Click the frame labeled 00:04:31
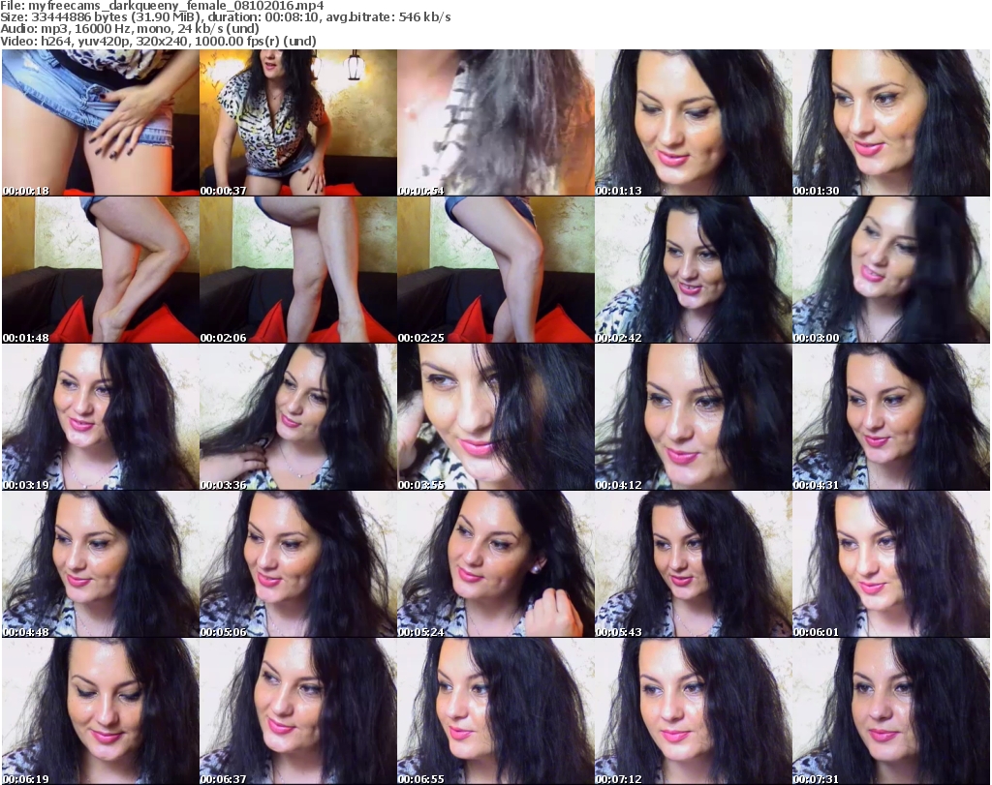 [x=890, y=417]
